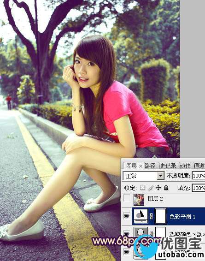Click the link icon on 色彩平衡 1 layer
The height and width of the screenshot is (261, 205).
coord(151,216)
